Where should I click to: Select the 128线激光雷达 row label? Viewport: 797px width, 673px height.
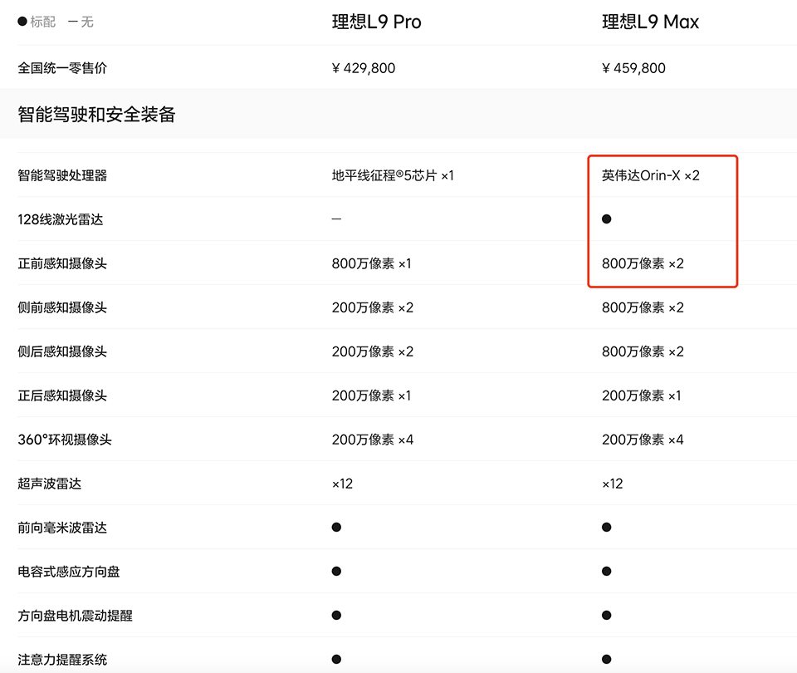coord(61,219)
